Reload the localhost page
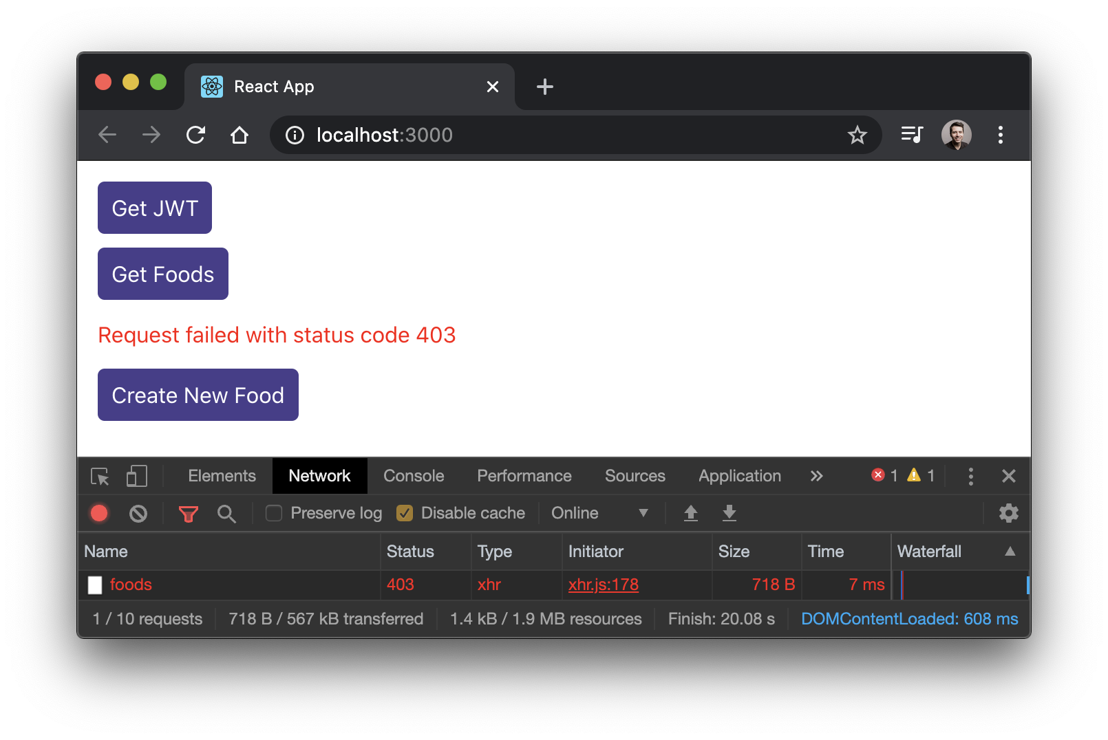Screen dimensions: 1108x740 pyautogui.click(x=196, y=135)
